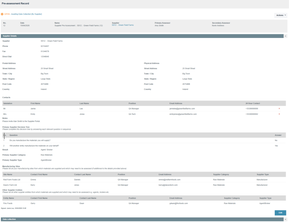Click the Secondary Assessor name Kevin Andrews
The width and height of the screenshot is (289, 222).
218,26
